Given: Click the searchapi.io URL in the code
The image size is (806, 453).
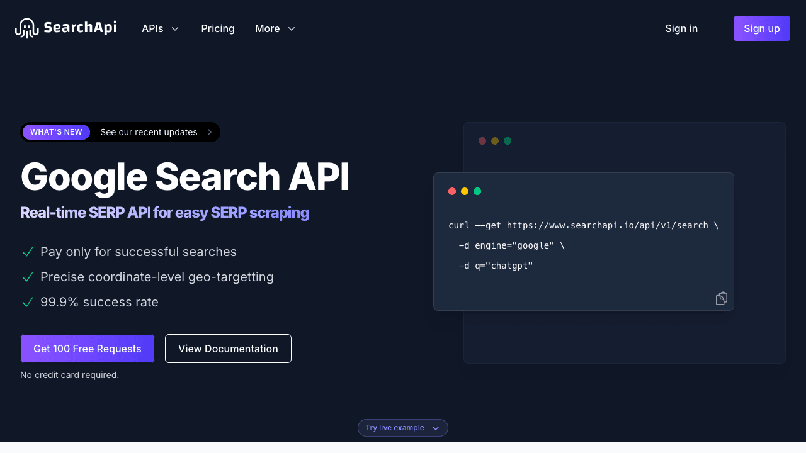Looking at the screenshot, I should click(608, 225).
